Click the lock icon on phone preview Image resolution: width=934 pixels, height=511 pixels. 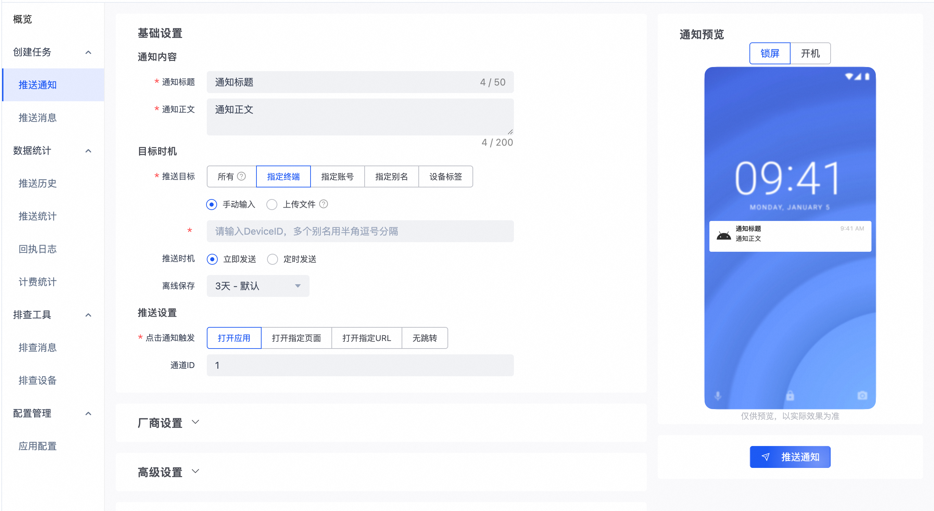coord(790,395)
